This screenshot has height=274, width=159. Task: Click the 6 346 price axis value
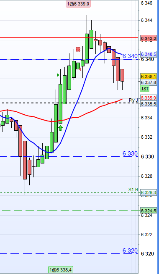coord(146,3)
